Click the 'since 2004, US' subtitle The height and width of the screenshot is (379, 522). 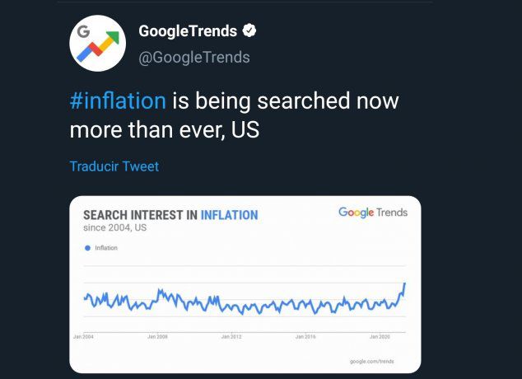tap(114, 227)
